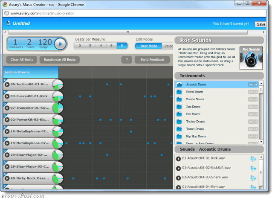275x198 pixels.
Task: Set beats per measure to 8
Action: pos(122,46)
